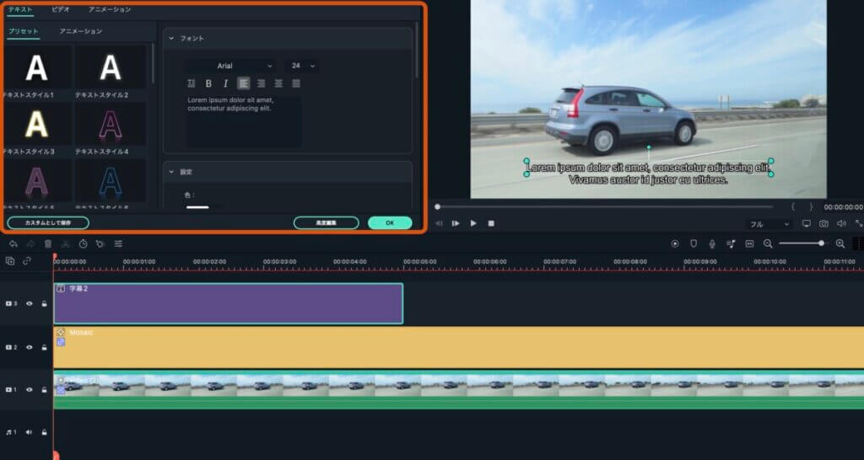This screenshot has width=864, height=460.
Task: Select the プリセット sub-tab
Action: pyautogui.click(x=23, y=31)
